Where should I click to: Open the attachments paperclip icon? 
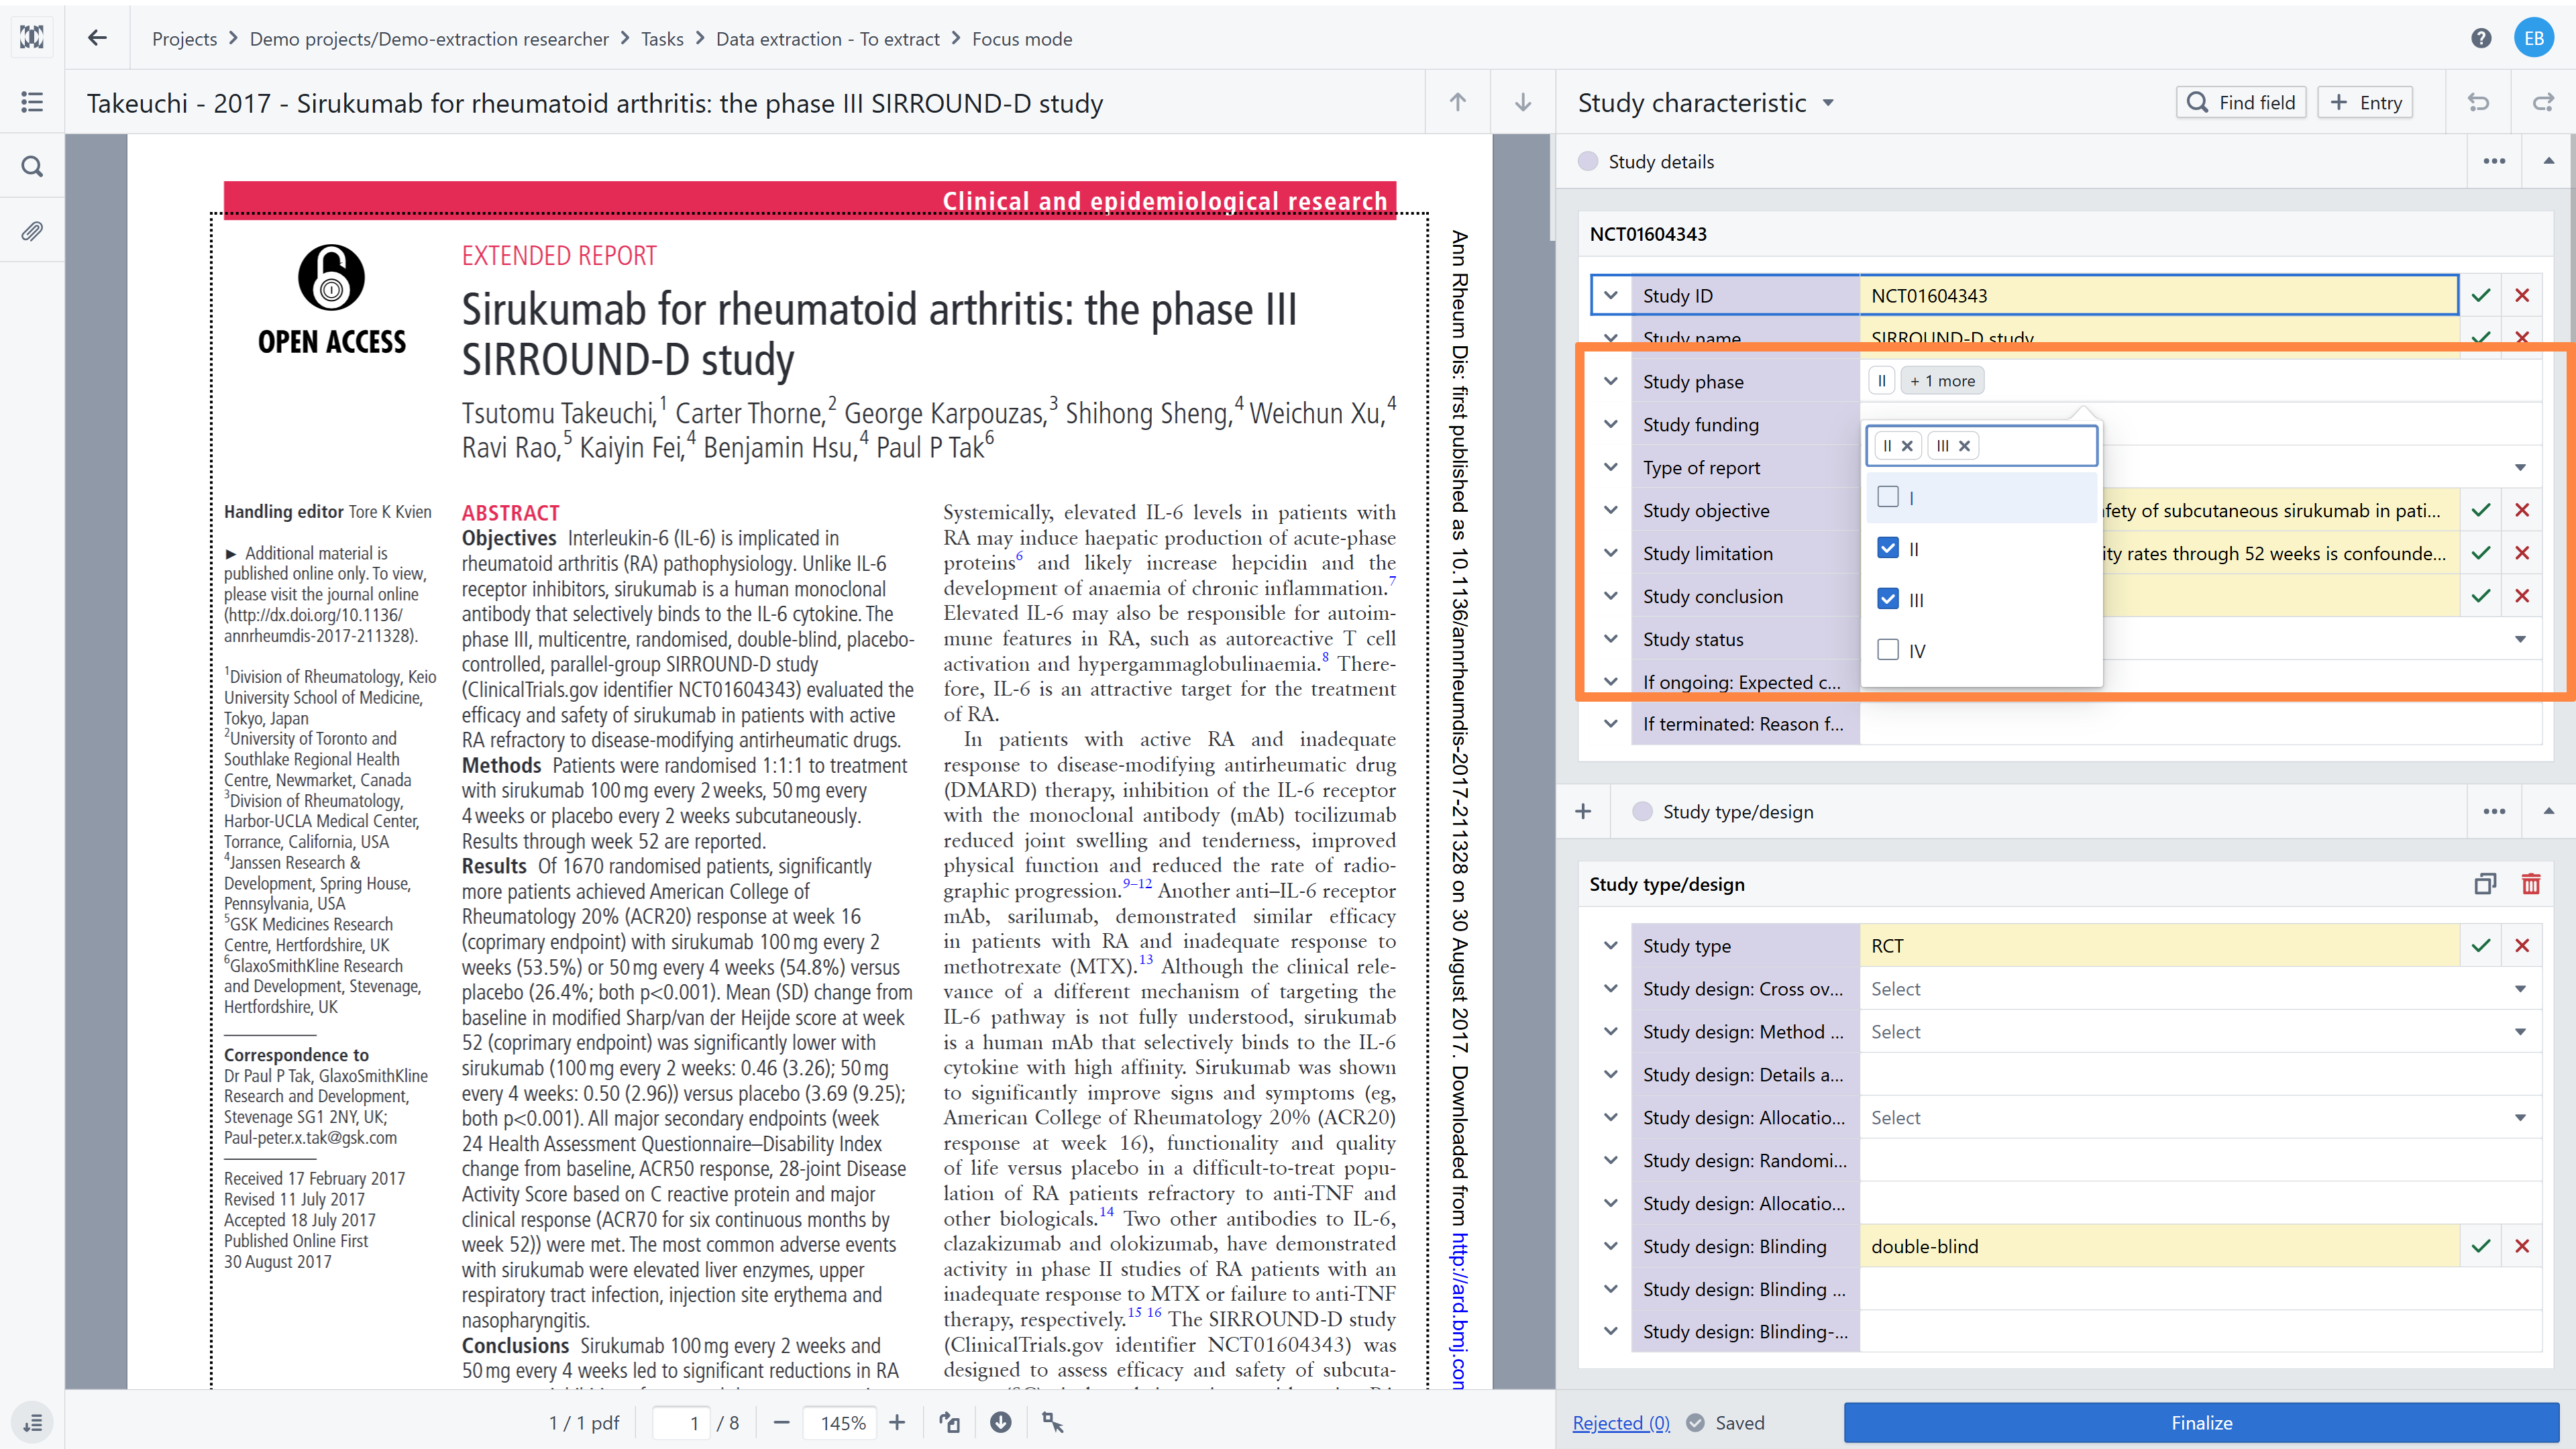pyautogui.click(x=32, y=231)
